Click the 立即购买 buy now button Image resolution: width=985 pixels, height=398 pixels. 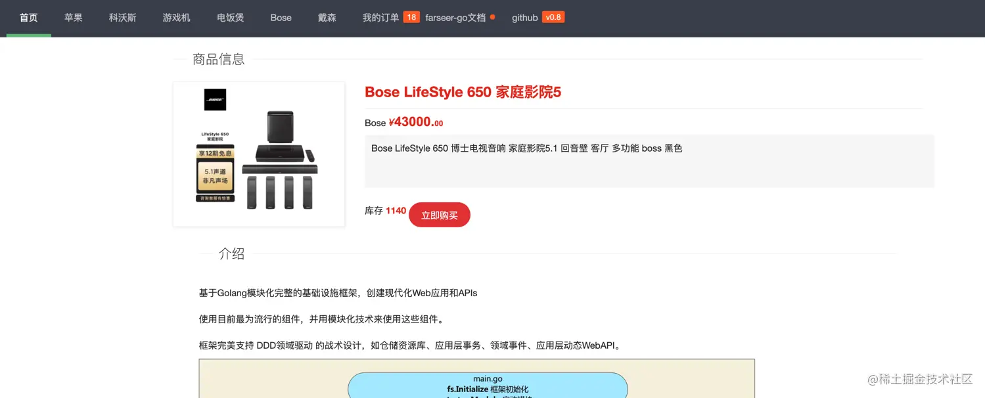coord(440,215)
